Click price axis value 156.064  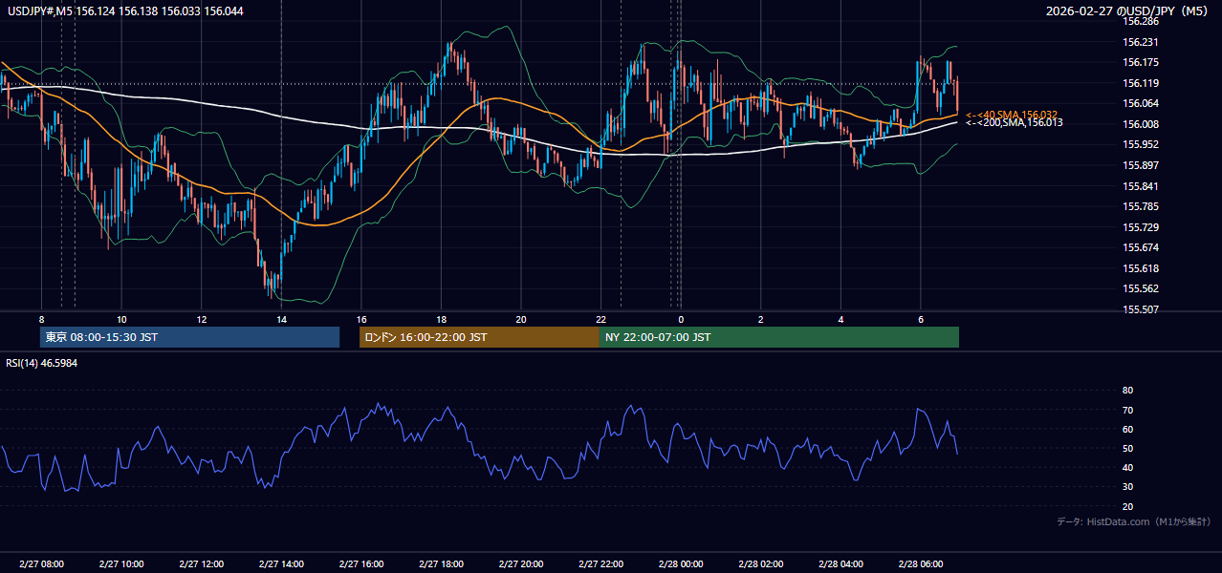click(1141, 103)
